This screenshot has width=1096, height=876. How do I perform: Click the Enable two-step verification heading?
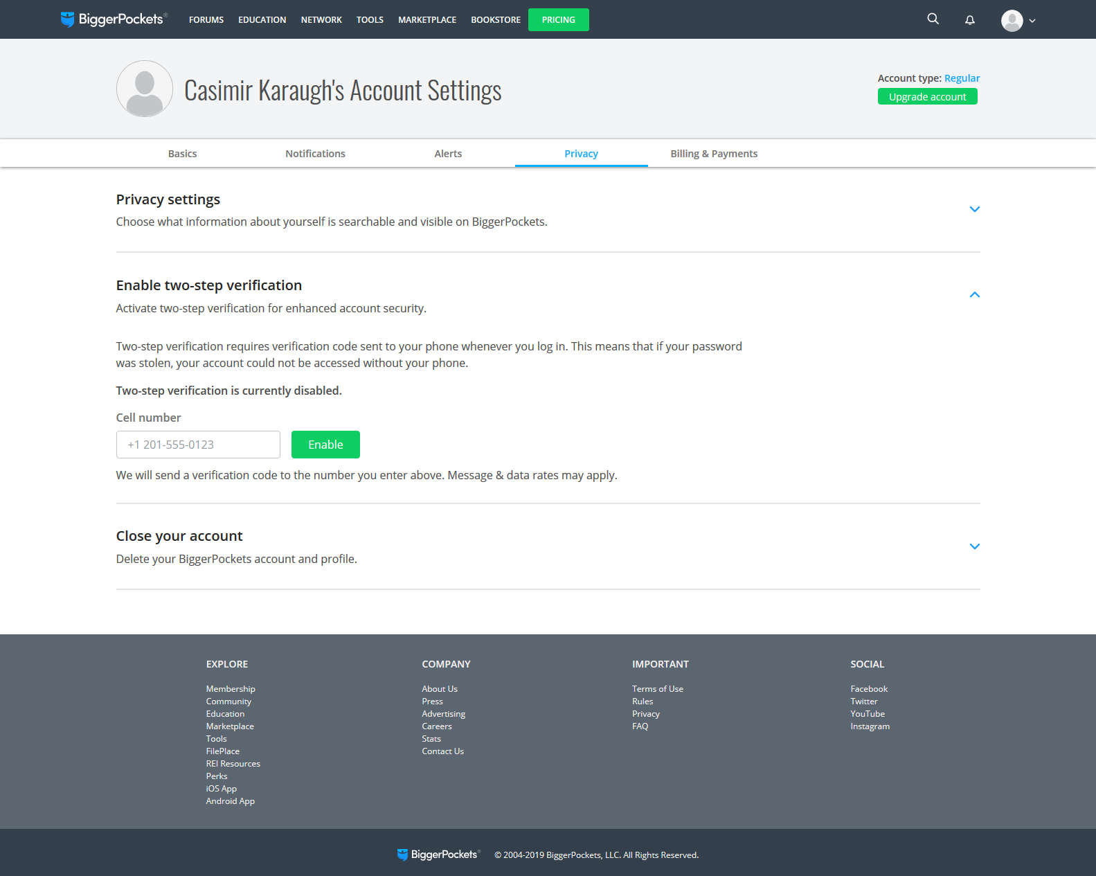209,285
